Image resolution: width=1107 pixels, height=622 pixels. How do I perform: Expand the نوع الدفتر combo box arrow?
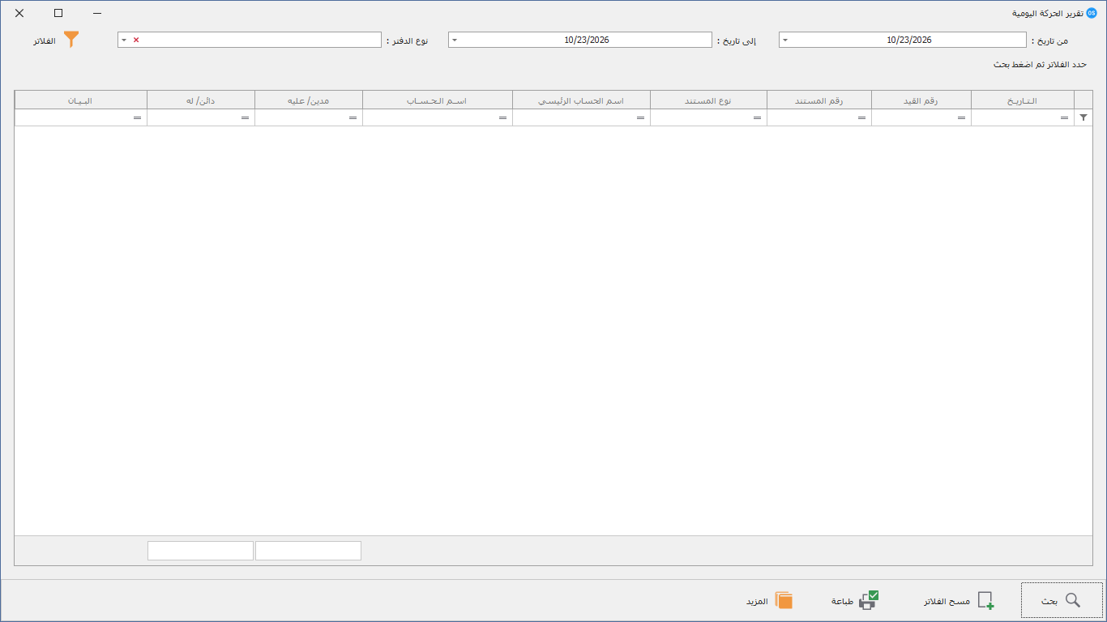coord(124,40)
